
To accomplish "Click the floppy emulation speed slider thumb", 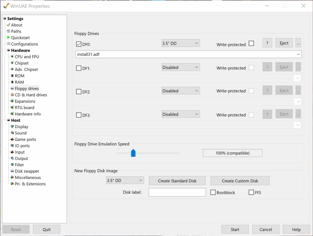I will [x=133, y=153].
